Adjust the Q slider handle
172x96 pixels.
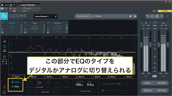(119, 84)
